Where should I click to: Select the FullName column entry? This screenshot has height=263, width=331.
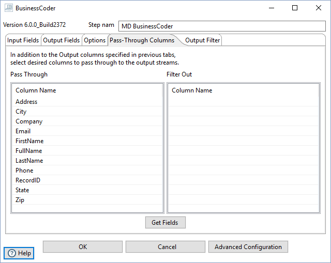coord(29,151)
